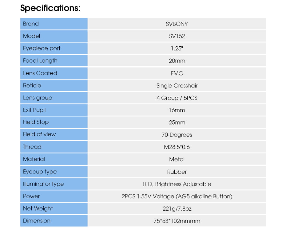Screen dimensions: 286x237
Task: Click the LED, Brightness Adjustable value
Action: [177, 184]
